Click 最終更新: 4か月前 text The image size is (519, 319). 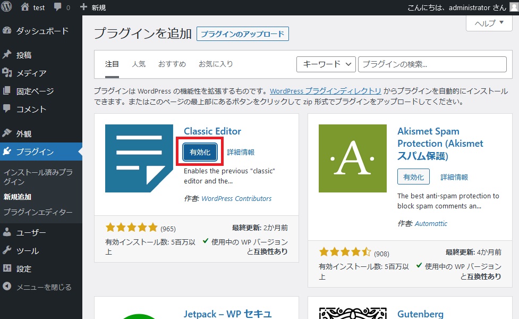[473, 252]
